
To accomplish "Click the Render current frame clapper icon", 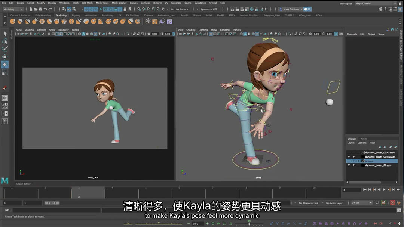I will (x=237, y=9).
